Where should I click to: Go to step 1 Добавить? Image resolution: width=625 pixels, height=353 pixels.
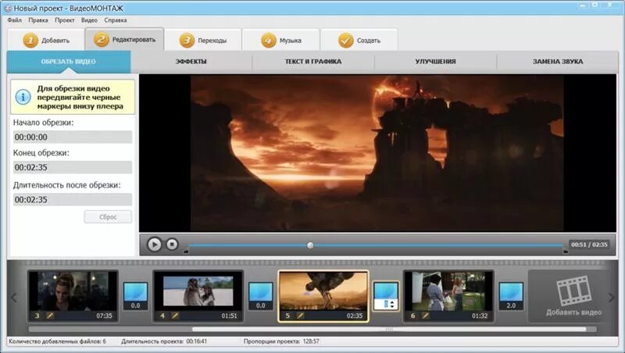(46, 41)
